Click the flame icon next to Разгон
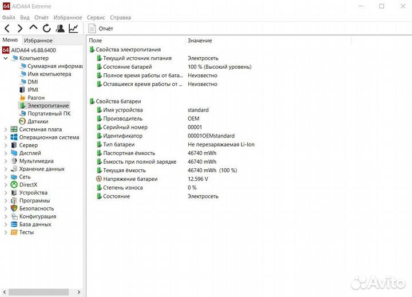This screenshot has width=412, height=297. point(22,97)
